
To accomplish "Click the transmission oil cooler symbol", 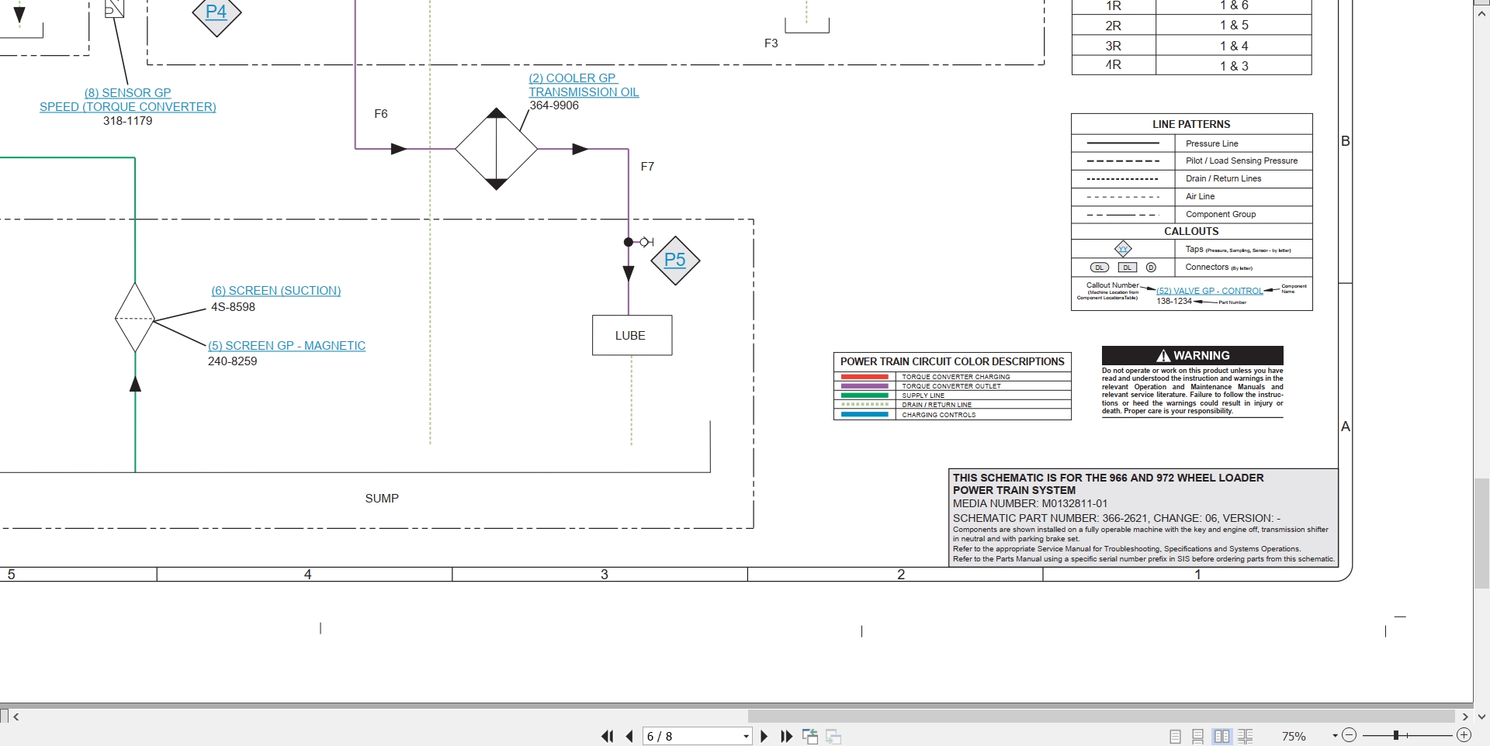I will coord(497,149).
